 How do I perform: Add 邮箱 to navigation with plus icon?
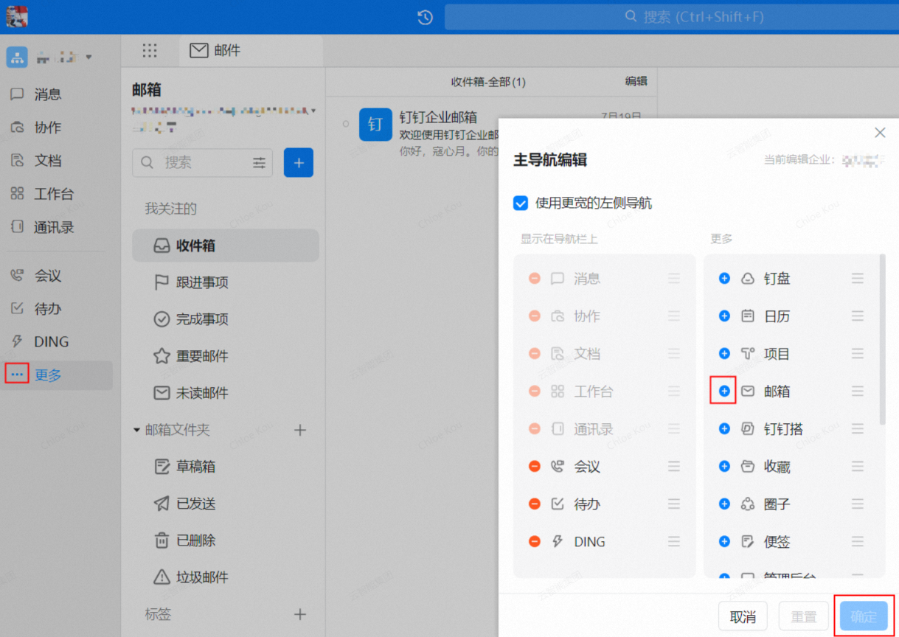[724, 391]
